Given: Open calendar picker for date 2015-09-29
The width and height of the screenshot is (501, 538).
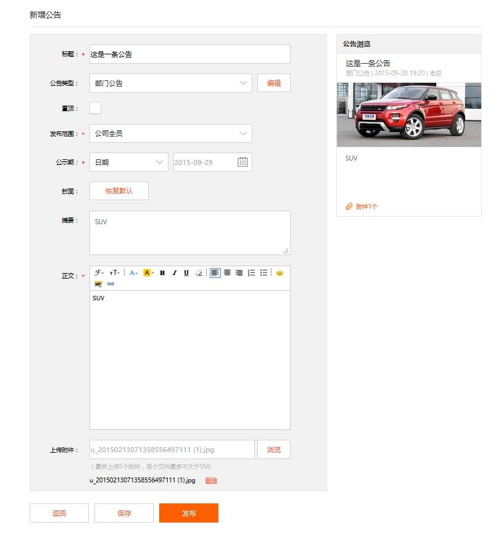Looking at the screenshot, I should tap(242, 162).
